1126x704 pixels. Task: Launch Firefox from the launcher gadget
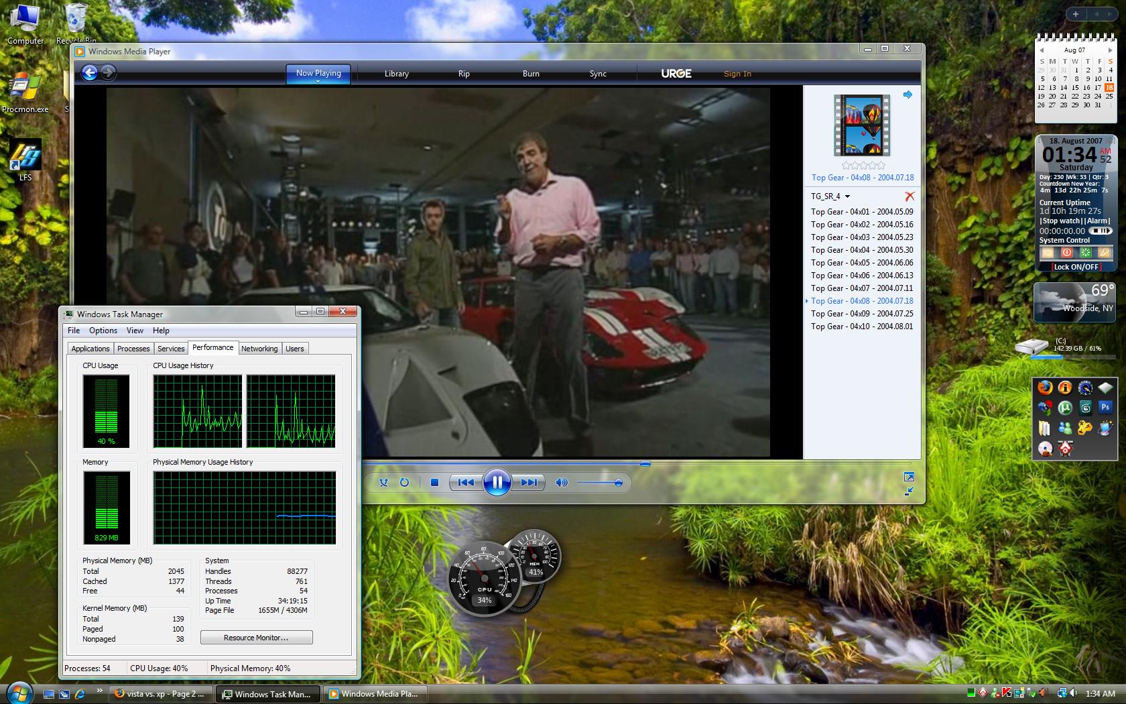tap(1044, 388)
